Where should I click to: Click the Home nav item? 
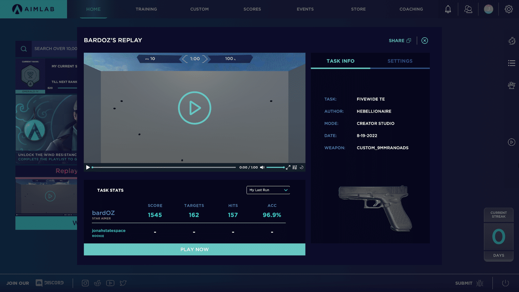click(93, 9)
